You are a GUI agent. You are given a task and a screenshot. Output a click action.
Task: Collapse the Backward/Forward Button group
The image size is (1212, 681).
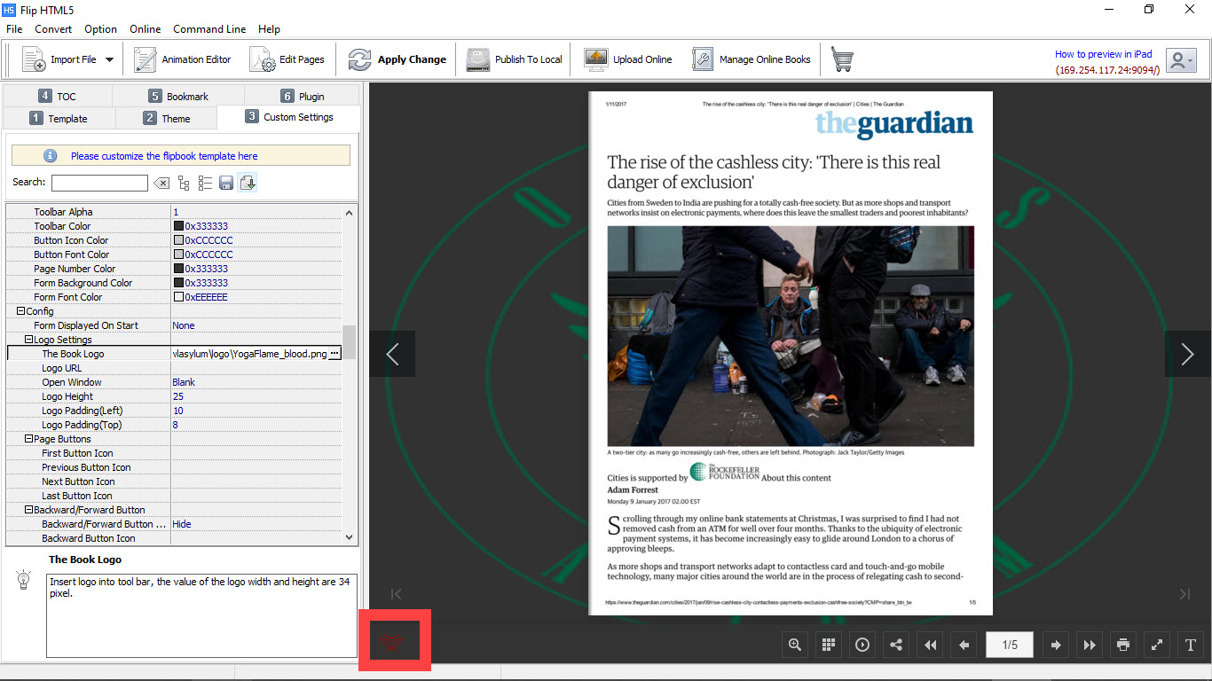pyautogui.click(x=28, y=510)
